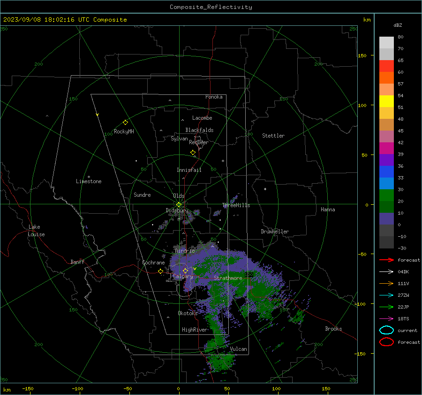Click the Stettler city label
The width and height of the screenshot is (422, 395).
[x=273, y=136]
